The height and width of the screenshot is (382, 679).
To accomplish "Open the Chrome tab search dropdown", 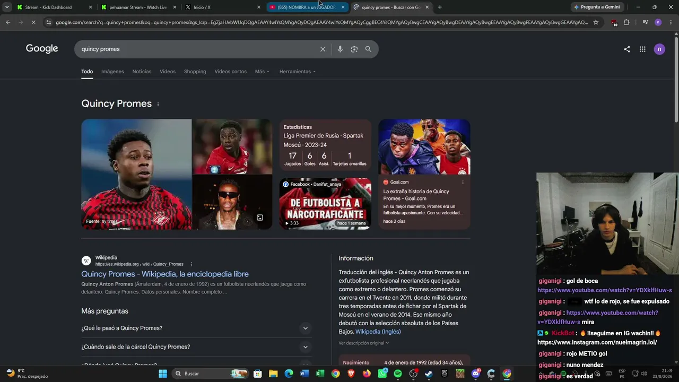I will coord(7,7).
